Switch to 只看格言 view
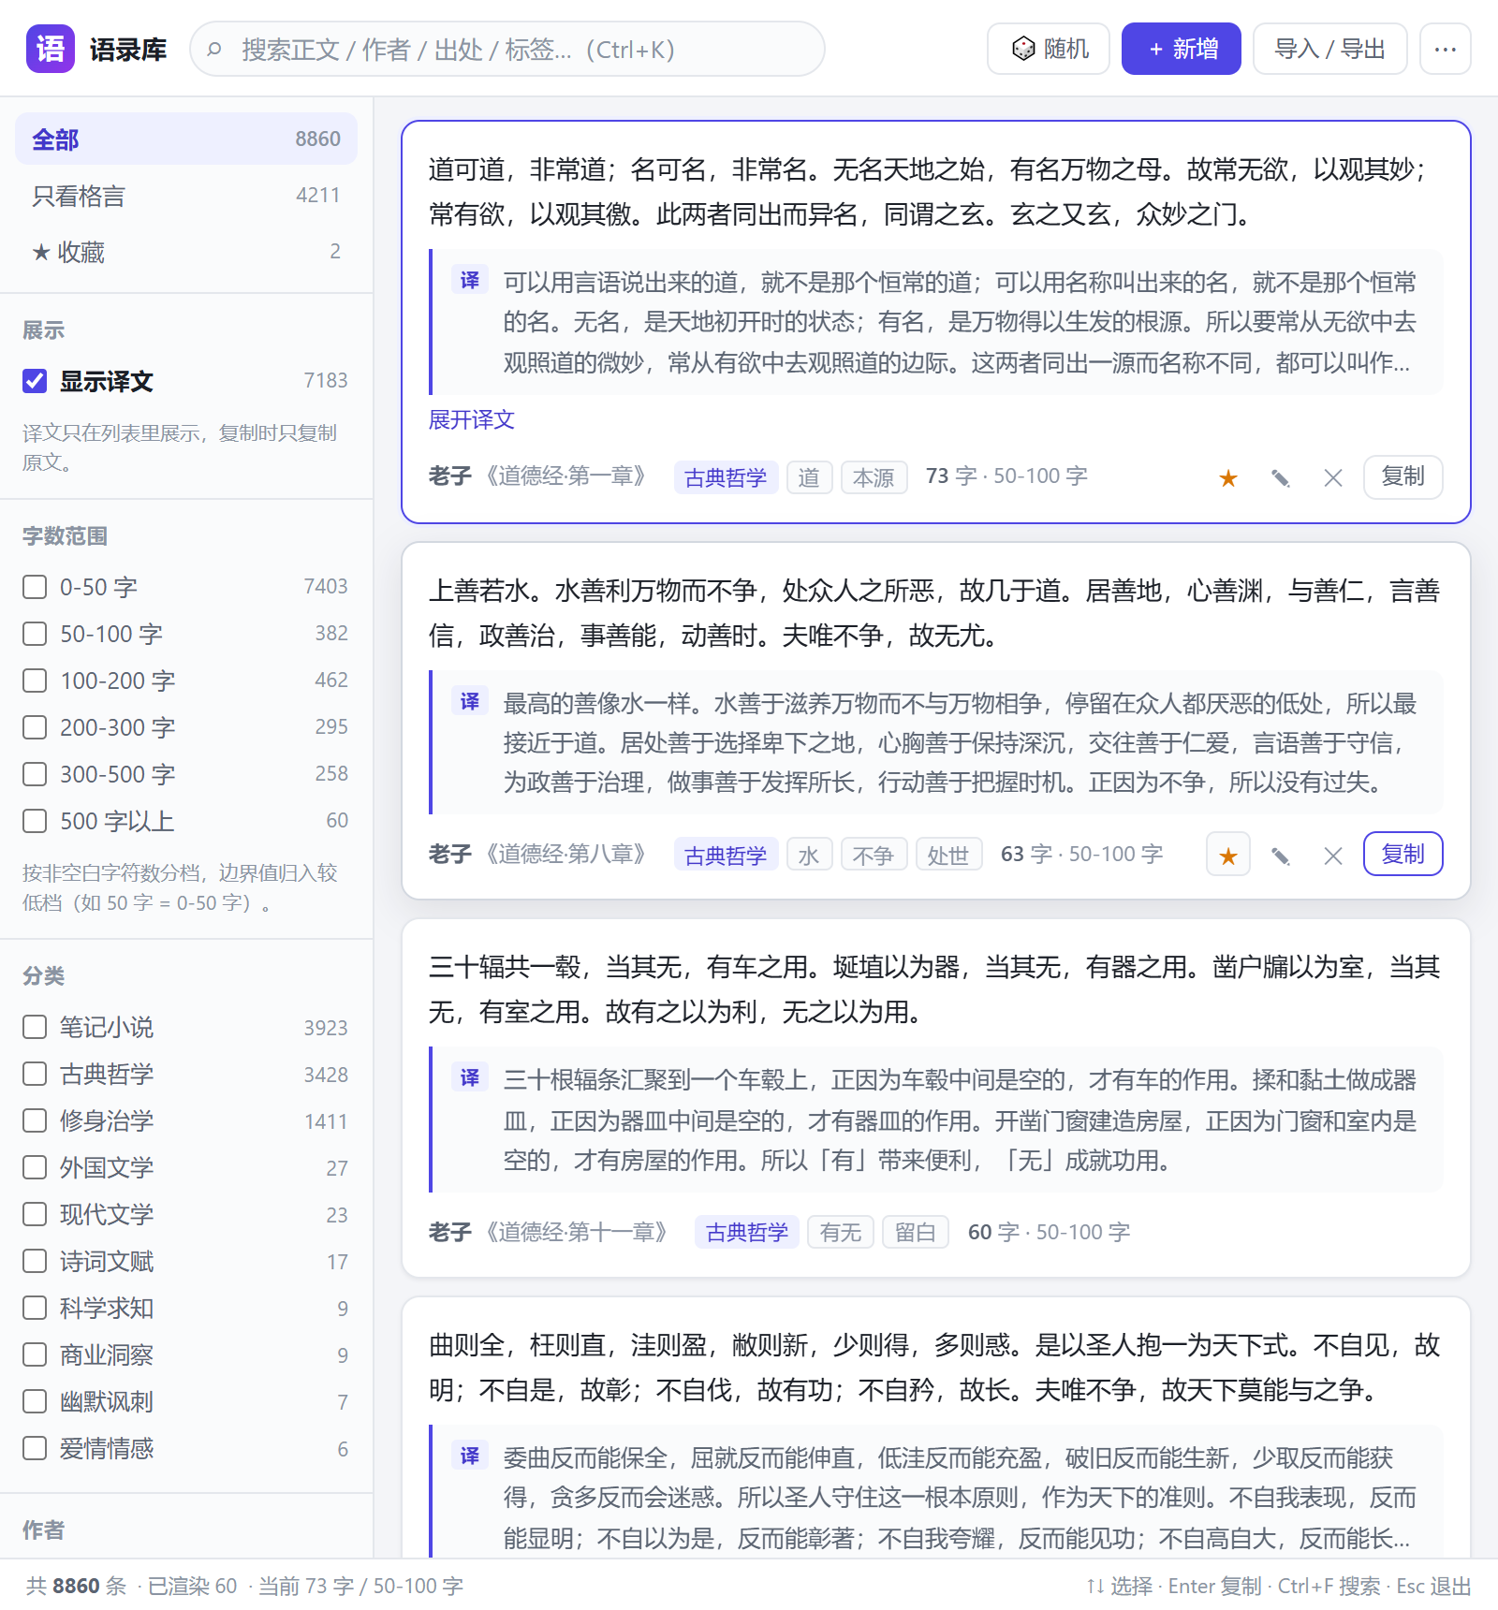The height and width of the screenshot is (1610, 1498). tap(186, 195)
